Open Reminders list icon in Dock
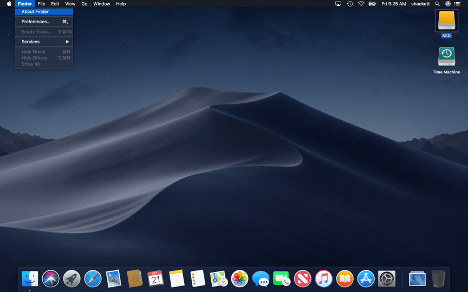This screenshot has height=292, width=468. point(198,278)
